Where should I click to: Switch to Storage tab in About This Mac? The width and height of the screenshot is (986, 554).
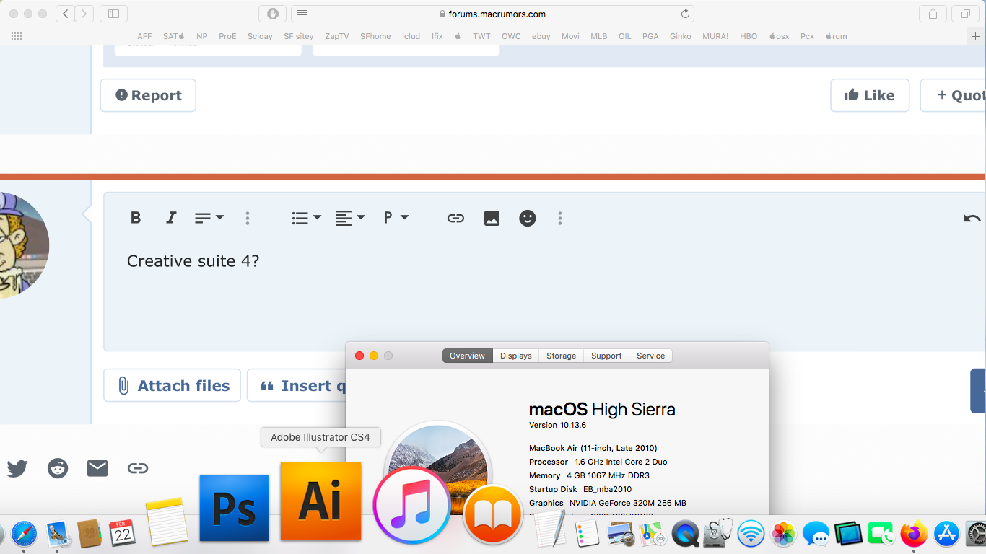coord(562,356)
